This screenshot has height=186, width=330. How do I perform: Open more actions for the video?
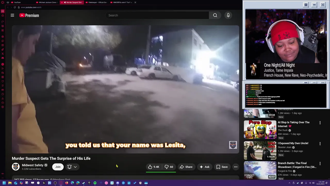[x=236, y=167]
